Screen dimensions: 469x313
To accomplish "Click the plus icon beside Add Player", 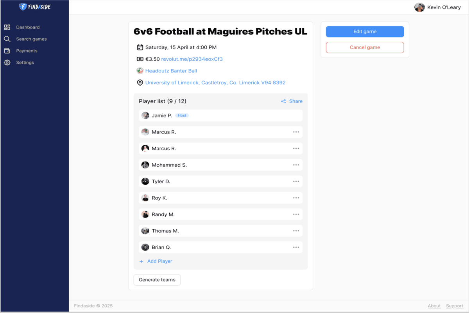I will tap(141, 261).
